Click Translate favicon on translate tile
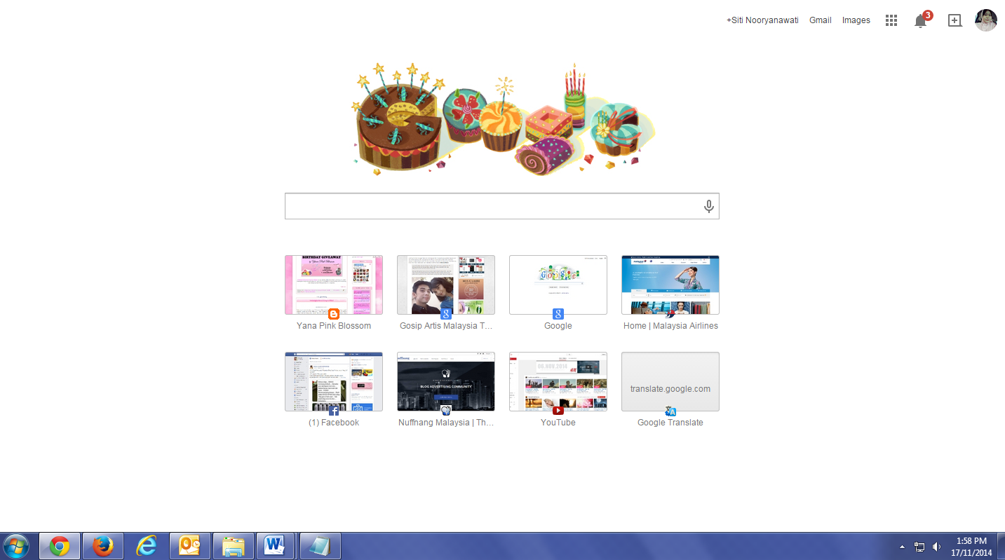 pyautogui.click(x=670, y=411)
